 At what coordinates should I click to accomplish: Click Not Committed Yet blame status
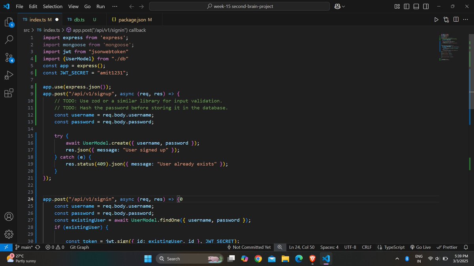(x=249, y=247)
